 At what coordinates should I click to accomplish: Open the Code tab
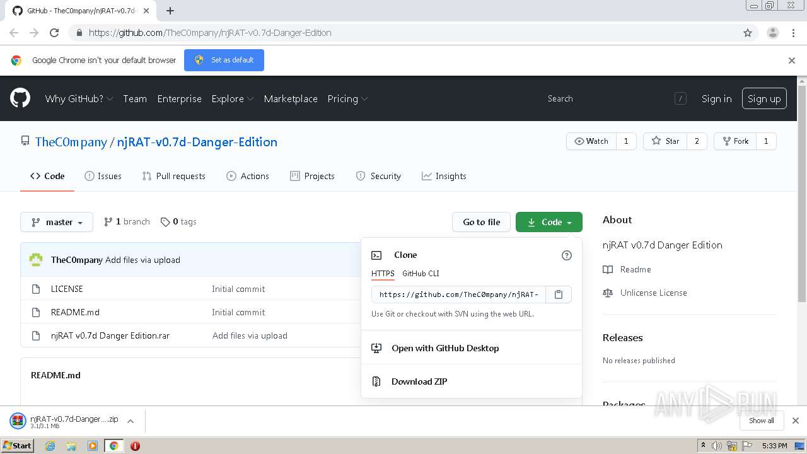point(47,177)
